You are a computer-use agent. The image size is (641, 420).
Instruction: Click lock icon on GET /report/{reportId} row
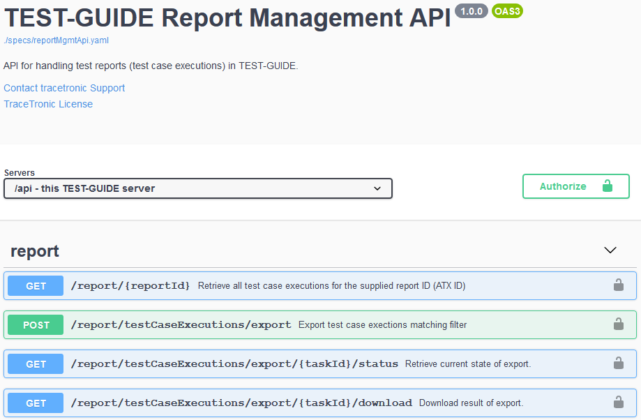pyautogui.click(x=618, y=285)
